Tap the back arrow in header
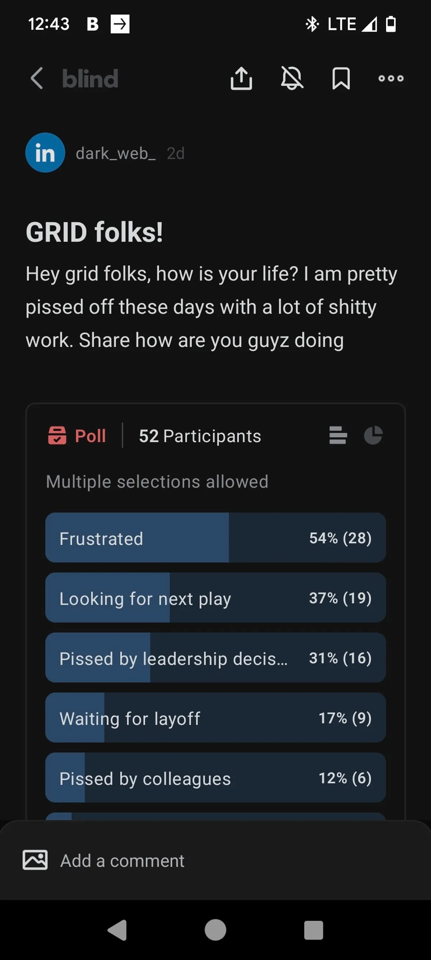 pyautogui.click(x=37, y=78)
